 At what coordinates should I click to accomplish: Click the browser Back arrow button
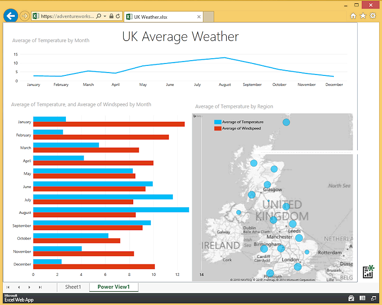coord(11,16)
